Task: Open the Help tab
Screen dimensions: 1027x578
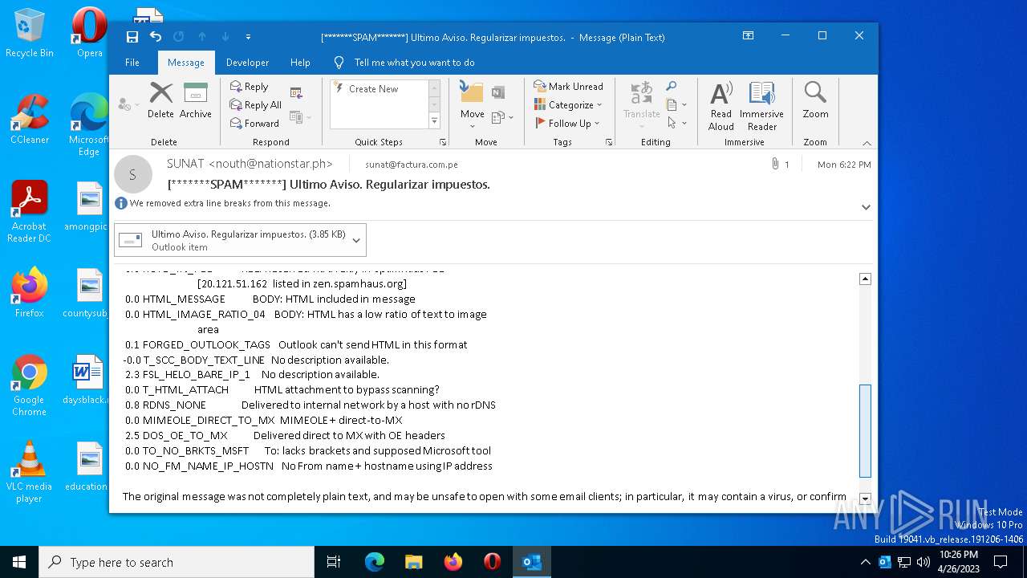Action: [x=300, y=62]
